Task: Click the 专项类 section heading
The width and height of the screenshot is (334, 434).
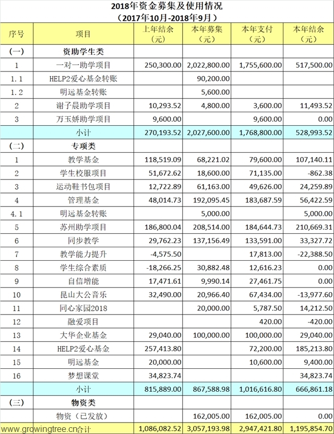Action: pyautogui.click(x=83, y=147)
